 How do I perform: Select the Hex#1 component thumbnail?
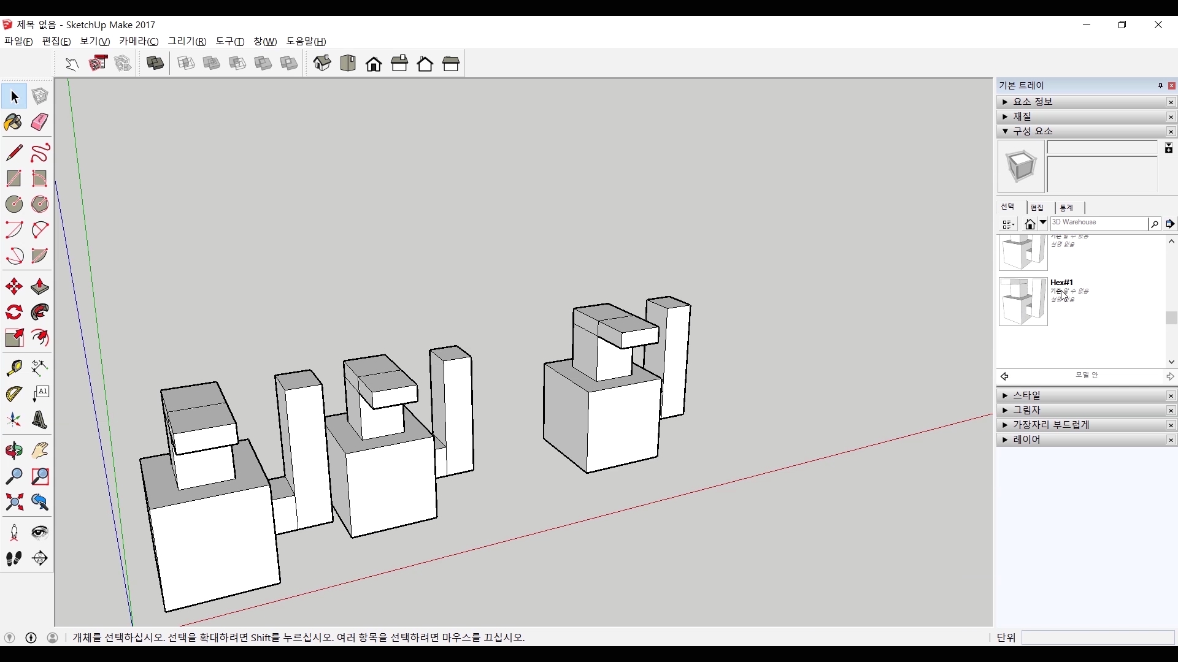pos(1023,302)
